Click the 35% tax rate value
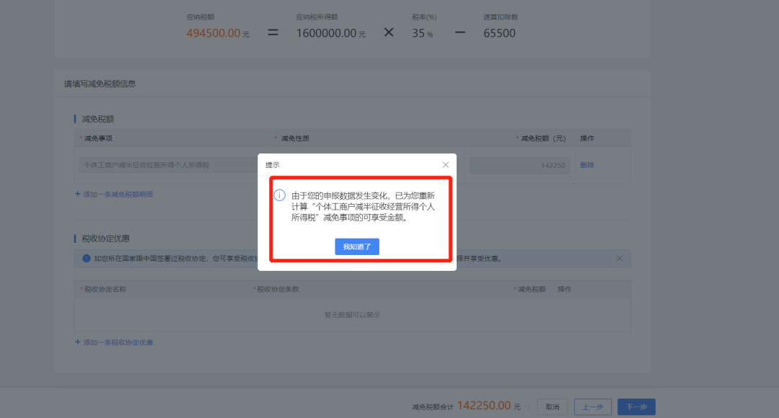The height and width of the screenshot is (418, 779). pos(418,33)
